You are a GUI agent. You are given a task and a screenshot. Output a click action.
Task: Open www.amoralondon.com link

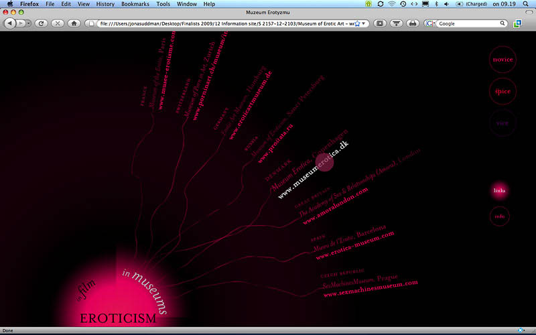pos(336,206)
